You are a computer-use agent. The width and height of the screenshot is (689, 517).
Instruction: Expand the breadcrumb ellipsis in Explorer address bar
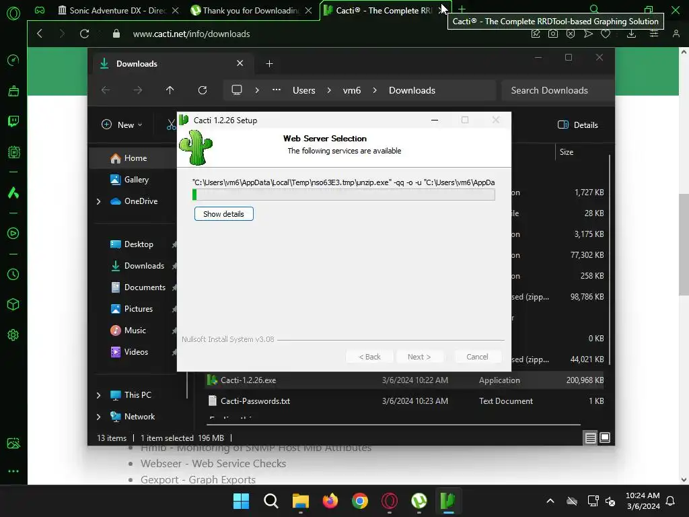[x=277, y=90]
